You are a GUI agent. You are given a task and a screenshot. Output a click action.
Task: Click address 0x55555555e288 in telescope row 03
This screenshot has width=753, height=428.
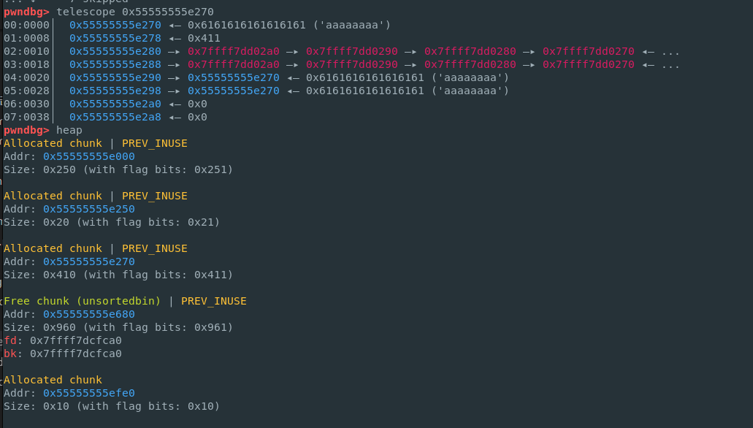click(115, 64)
